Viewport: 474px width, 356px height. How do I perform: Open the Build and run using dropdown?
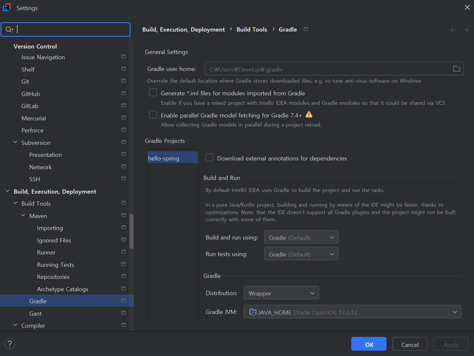301,237
